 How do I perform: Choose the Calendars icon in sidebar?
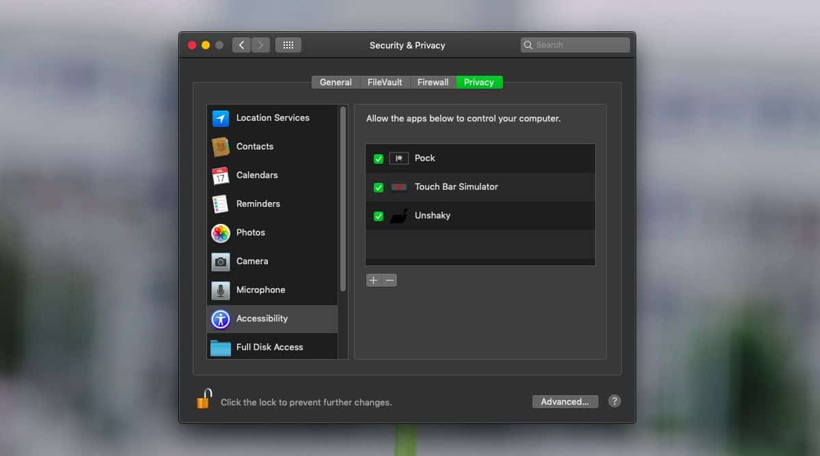click(220, 175)
